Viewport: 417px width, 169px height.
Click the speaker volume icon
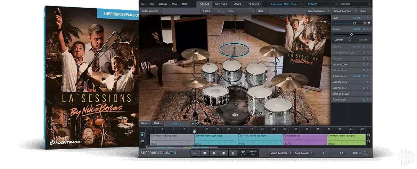[x=324, y=153]
